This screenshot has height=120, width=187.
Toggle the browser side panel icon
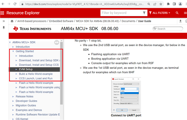tap(174, 4)
